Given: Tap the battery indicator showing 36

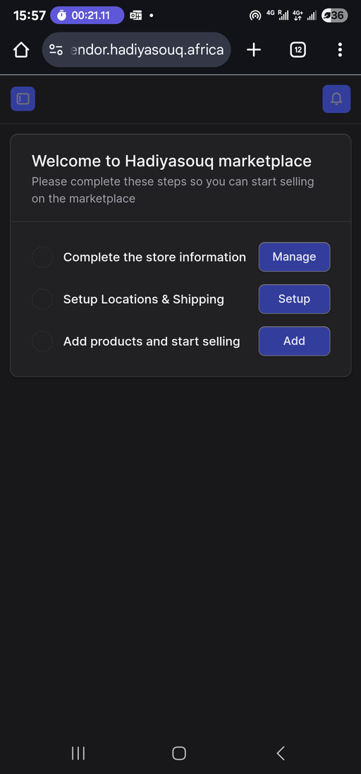Looking at the screenshot, I should pos(334,16).
